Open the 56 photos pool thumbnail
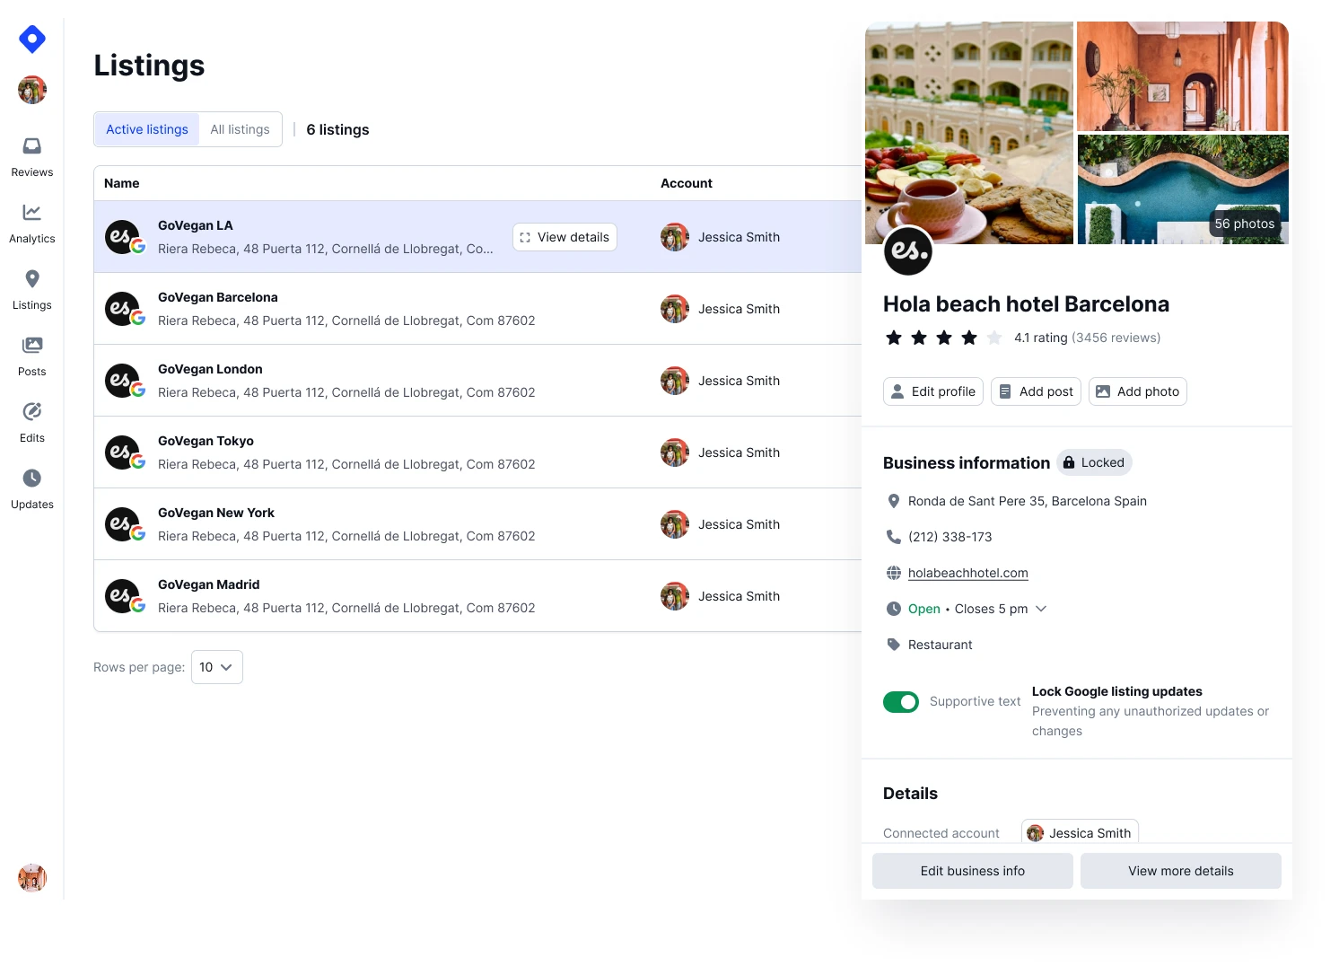This screenshot has height=975, width=1339. [x=1182, y=189]
